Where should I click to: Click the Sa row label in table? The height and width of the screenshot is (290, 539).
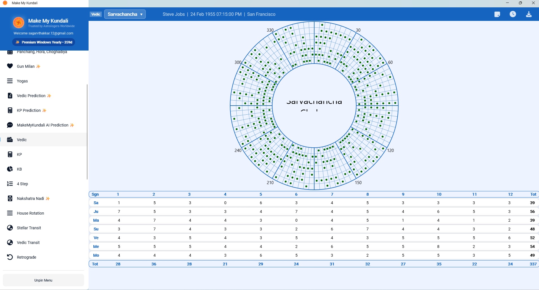point(96,203)
